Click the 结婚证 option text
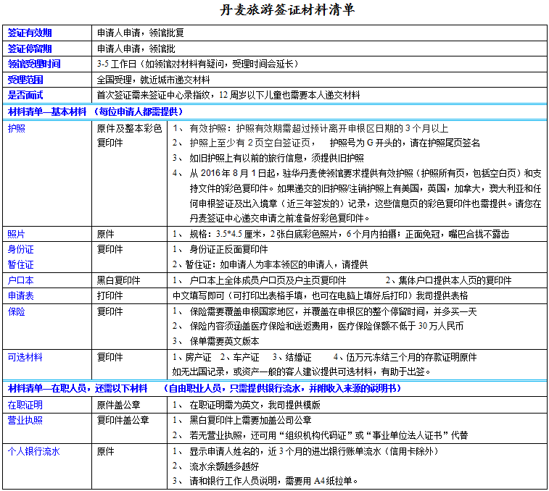Image resolution: width=549 pixels, height=491 pixels. [292, 357]
